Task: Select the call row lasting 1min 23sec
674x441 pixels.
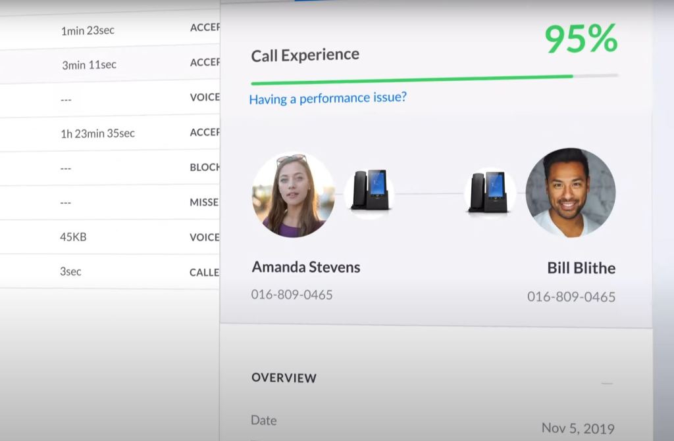Action: [110, 30]
